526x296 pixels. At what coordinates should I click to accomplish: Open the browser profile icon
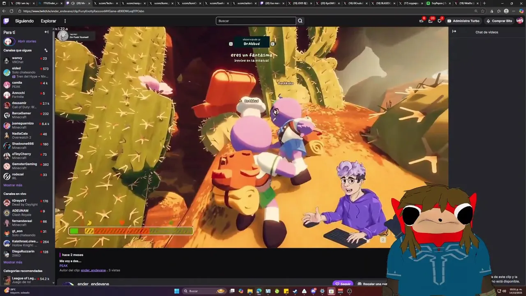pyautogui.click(x=506, y=11)
